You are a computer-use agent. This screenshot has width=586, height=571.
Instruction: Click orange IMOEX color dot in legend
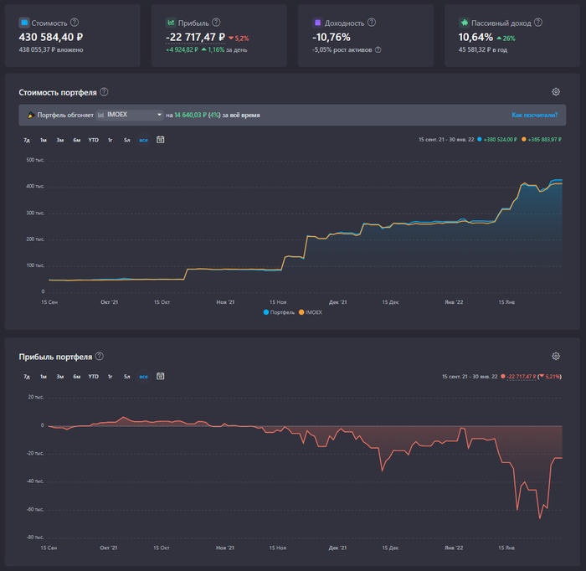pos(301,312)
